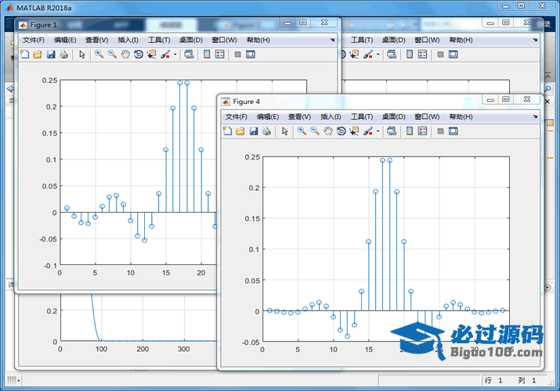The width and height of the screenshot is (560, 391).
Task: Select Pan hand tool in Figure 1
Action: (125, 54)
